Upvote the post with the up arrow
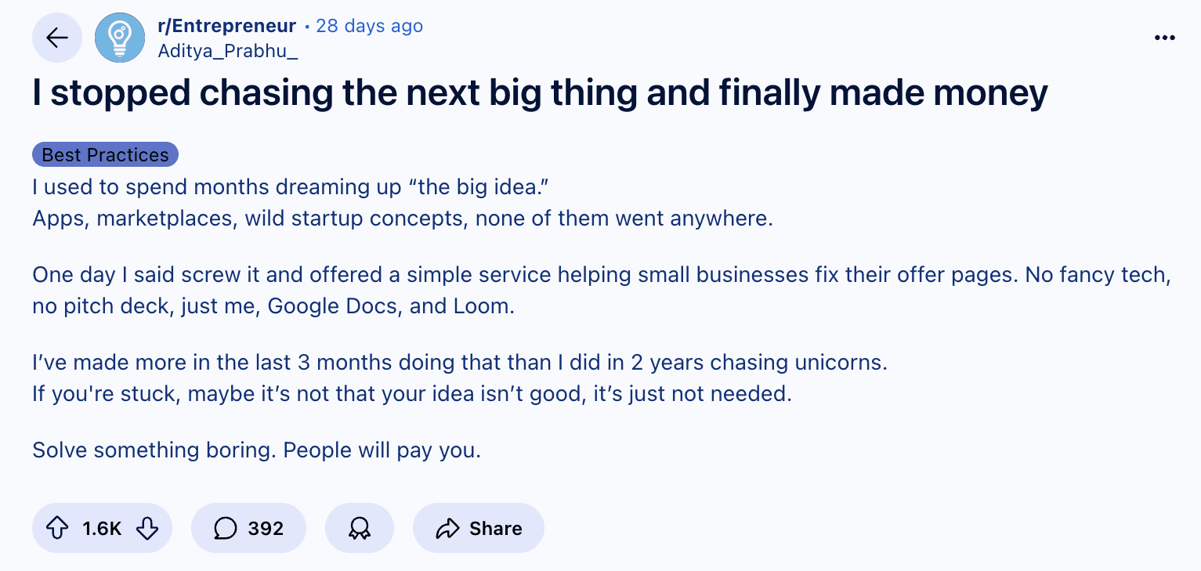This screenshot has width=1201, height=571. [57, 529]
